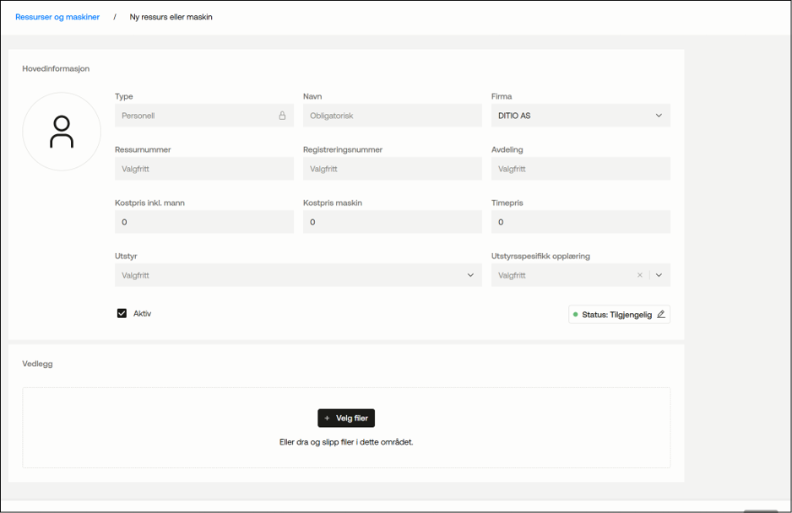Select Ny ressurs eller maskin breadcrumb item

point(171,17)
